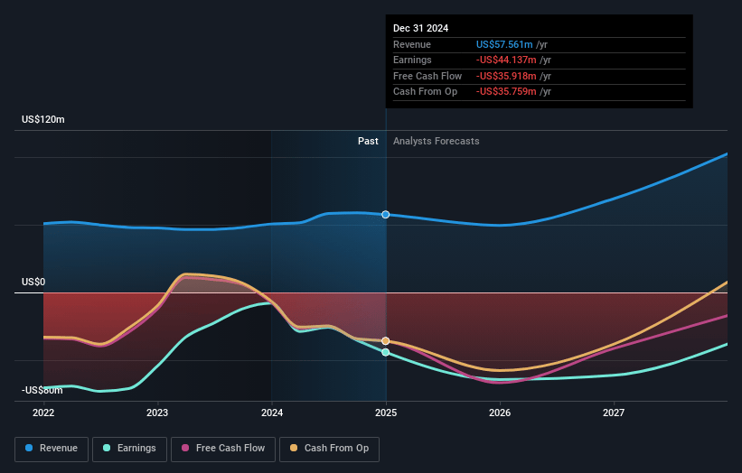Click the Past section label
Image resolution: width=742 pixels, height=473 pixels.
(368, 142)
